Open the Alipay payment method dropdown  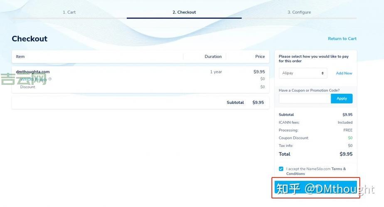(x=303, y=73)
